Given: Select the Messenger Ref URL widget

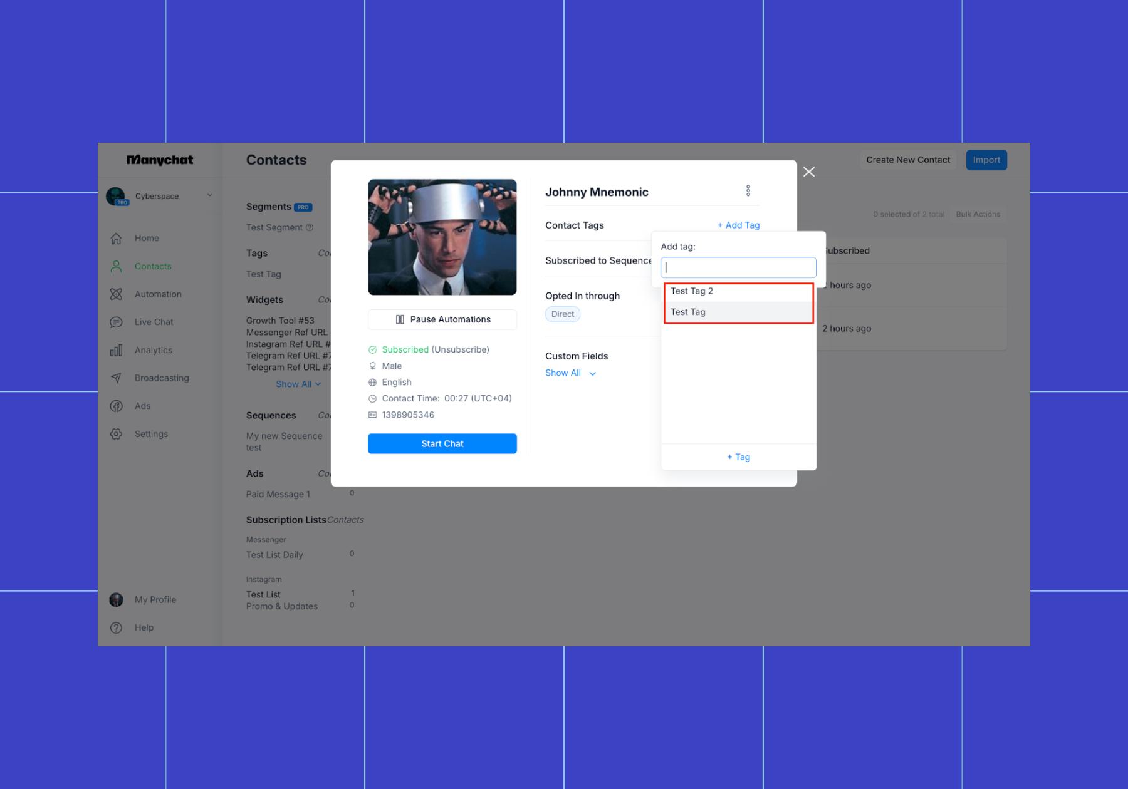Looking at the screenshot, I should pos(287,333).
